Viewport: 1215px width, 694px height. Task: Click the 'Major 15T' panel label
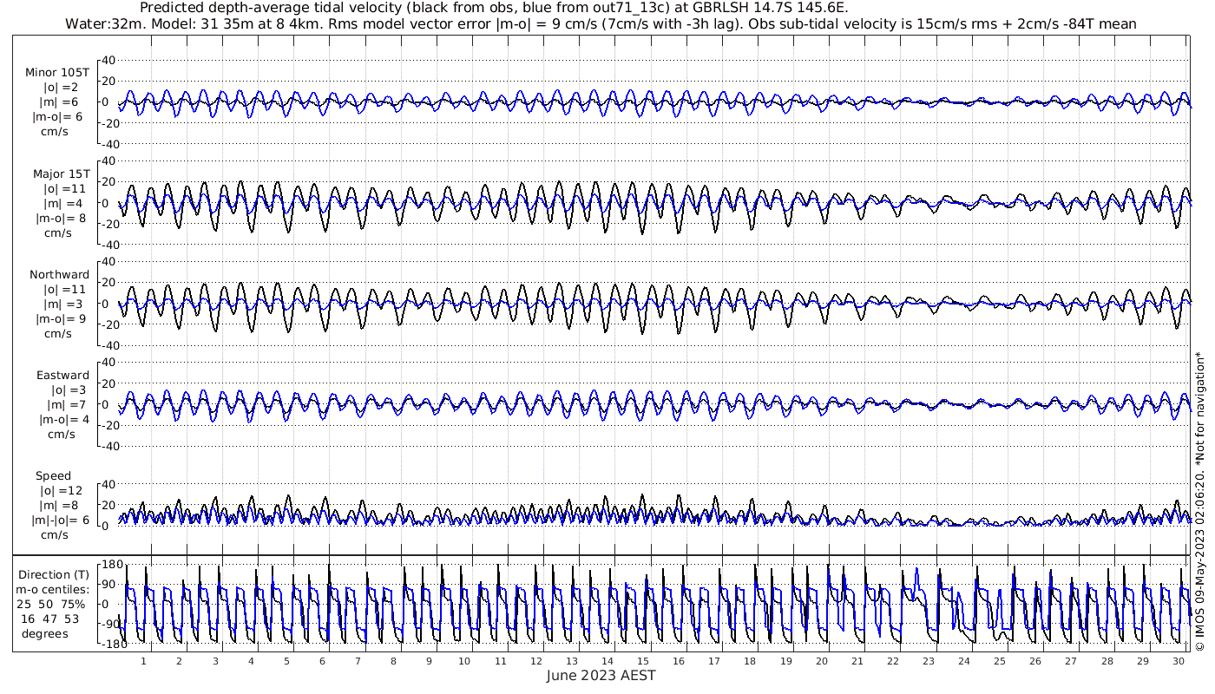coord(61,173)
